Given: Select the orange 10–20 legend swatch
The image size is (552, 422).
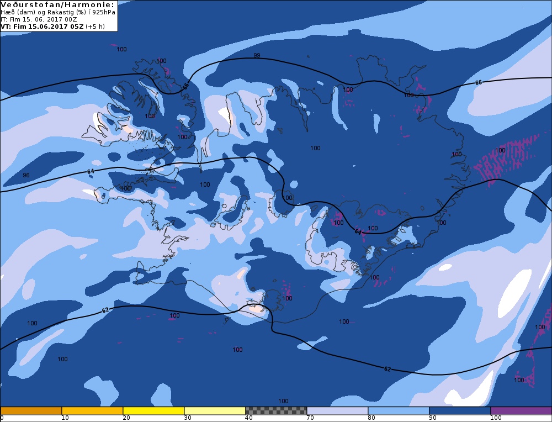Looking at the screenshot, I should pyautogui.click(x=92, y=411).
